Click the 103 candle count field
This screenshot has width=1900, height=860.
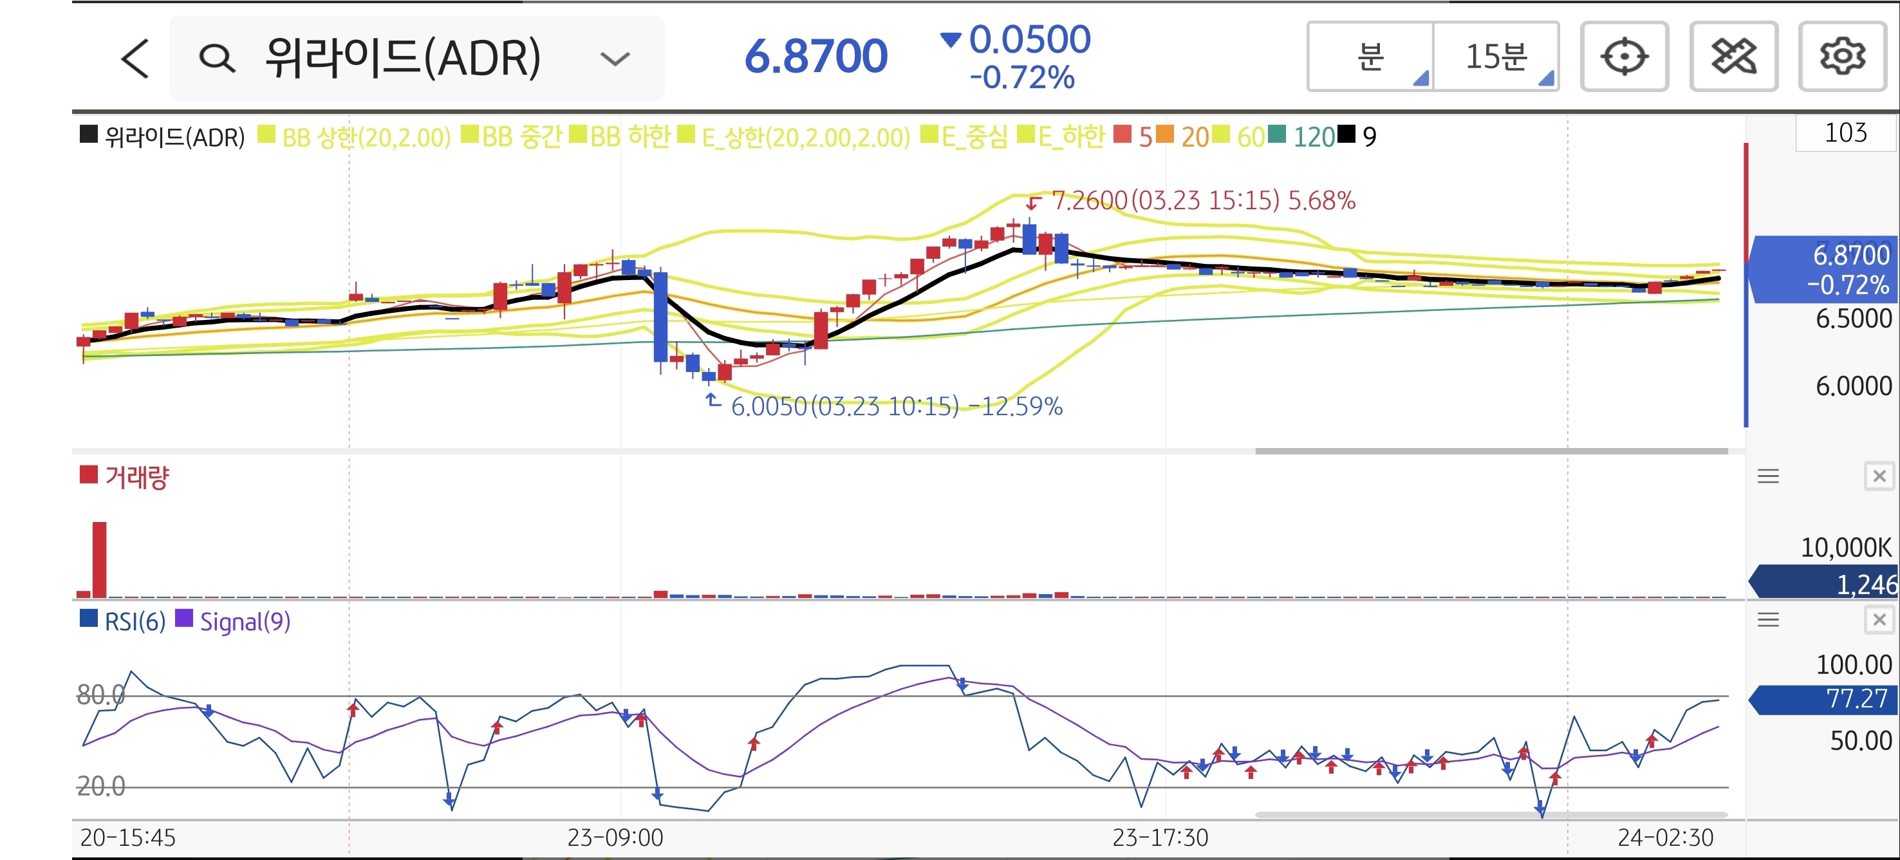coord(1845,133)
